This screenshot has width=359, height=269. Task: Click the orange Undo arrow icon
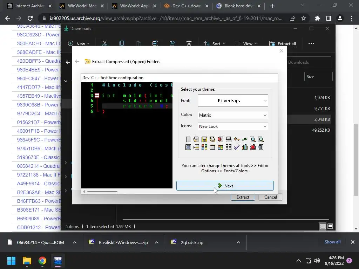click(237, 139)
